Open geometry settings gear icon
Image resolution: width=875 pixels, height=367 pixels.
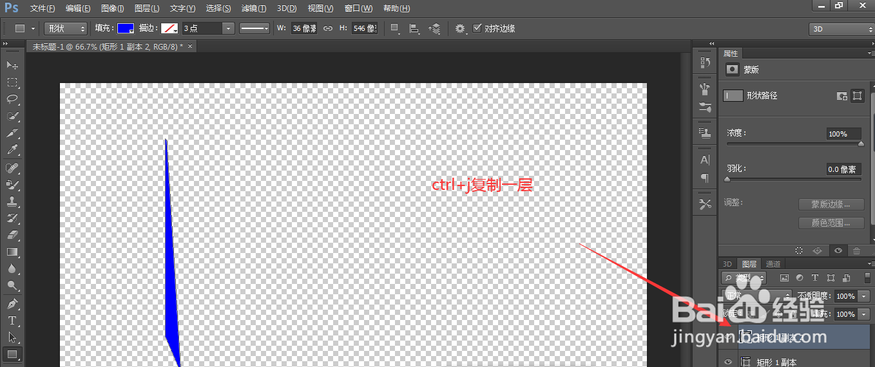(461, 28)
